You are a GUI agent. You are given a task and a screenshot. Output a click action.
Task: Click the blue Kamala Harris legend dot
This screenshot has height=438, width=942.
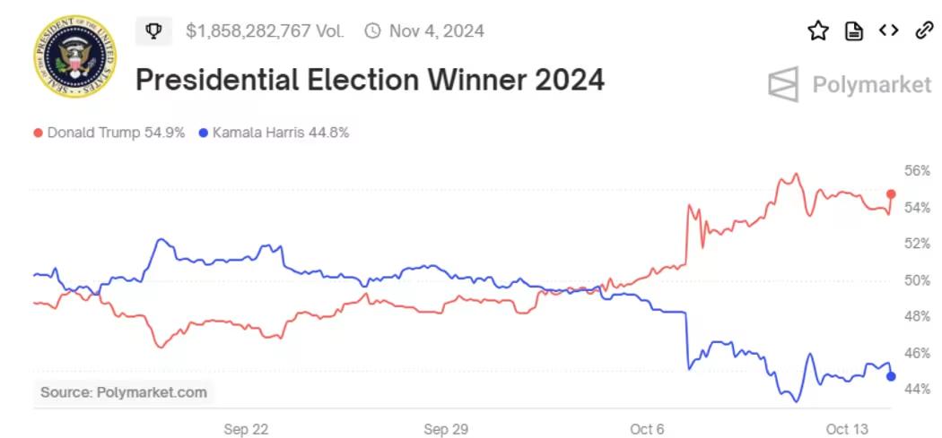[204, 133]
